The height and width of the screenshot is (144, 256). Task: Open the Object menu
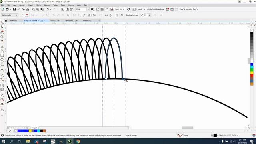point(30,5)
